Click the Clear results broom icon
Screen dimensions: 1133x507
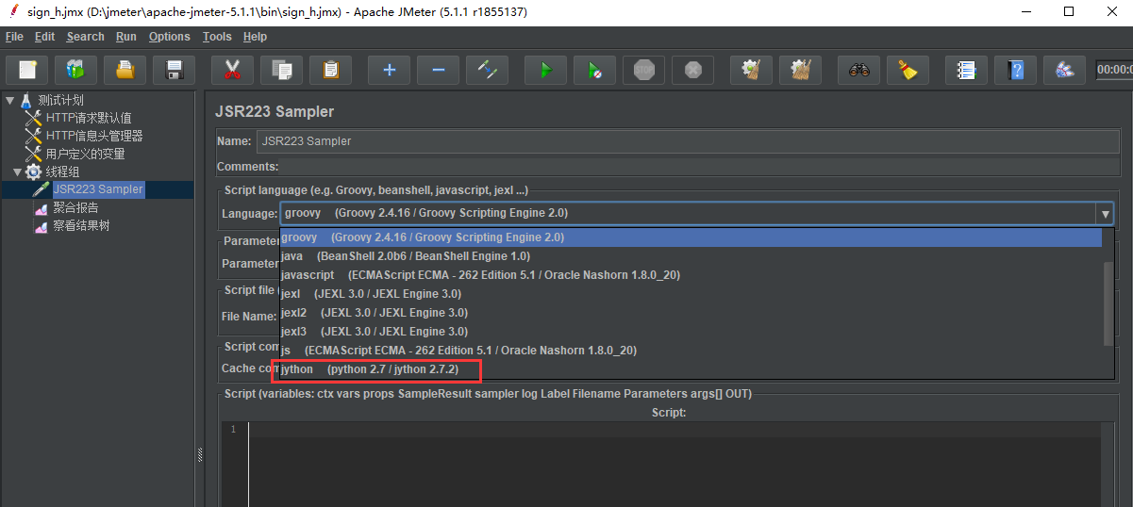tap(751, 70)
